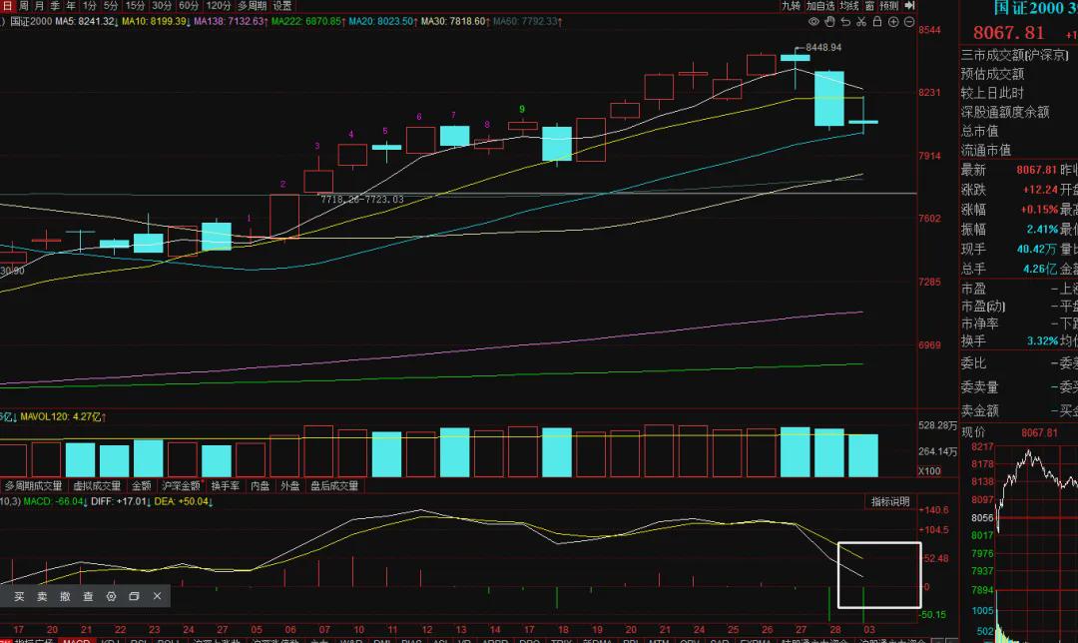Toggle the eye visibility icon above chart
Image resolution: width=1078 pixels, height=643 pixels.
[x=814, y=22]
